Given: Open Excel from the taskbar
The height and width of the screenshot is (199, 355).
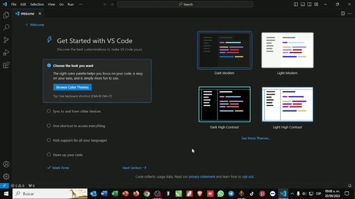Looking at the screenshot, I should pos(115,193).
